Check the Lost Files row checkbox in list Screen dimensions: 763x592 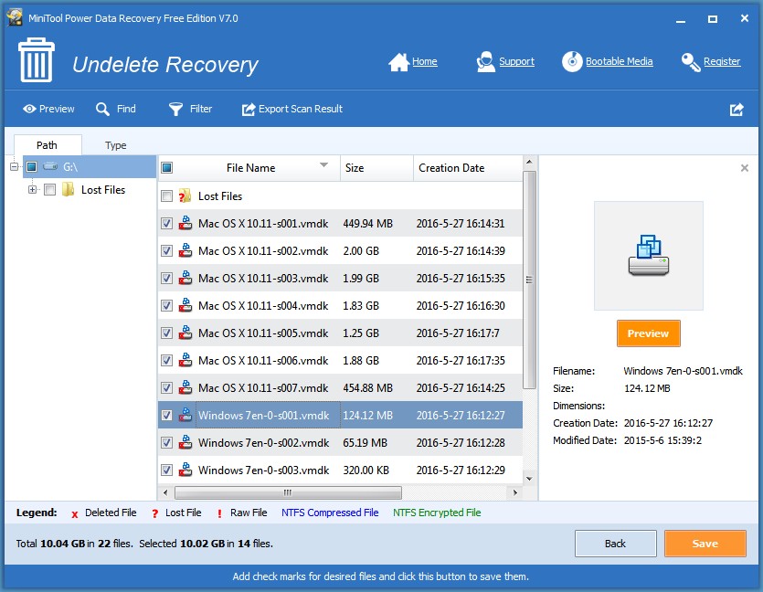click(166, 196)
